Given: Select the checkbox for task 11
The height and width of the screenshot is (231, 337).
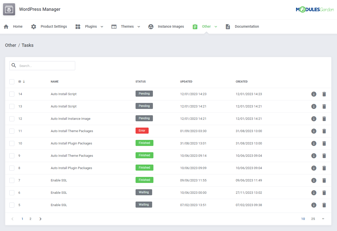Looking at the screenshot, I should [12, 131].
